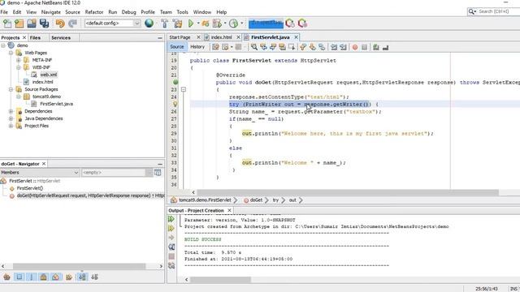
Task: Close the Output Project Creation tab
Action: (x=229, y=211)
